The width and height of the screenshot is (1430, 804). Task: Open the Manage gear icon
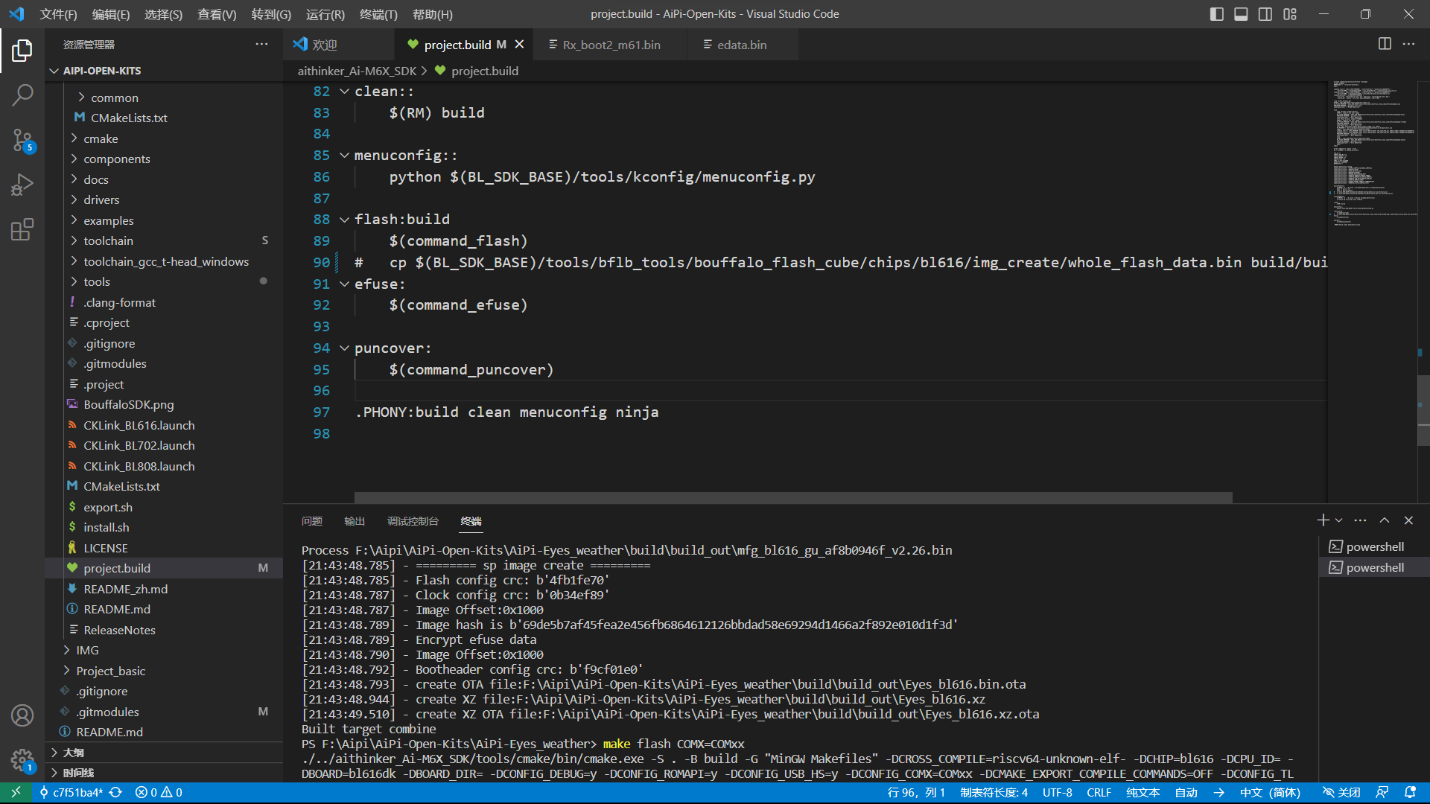tap(22, 760)
